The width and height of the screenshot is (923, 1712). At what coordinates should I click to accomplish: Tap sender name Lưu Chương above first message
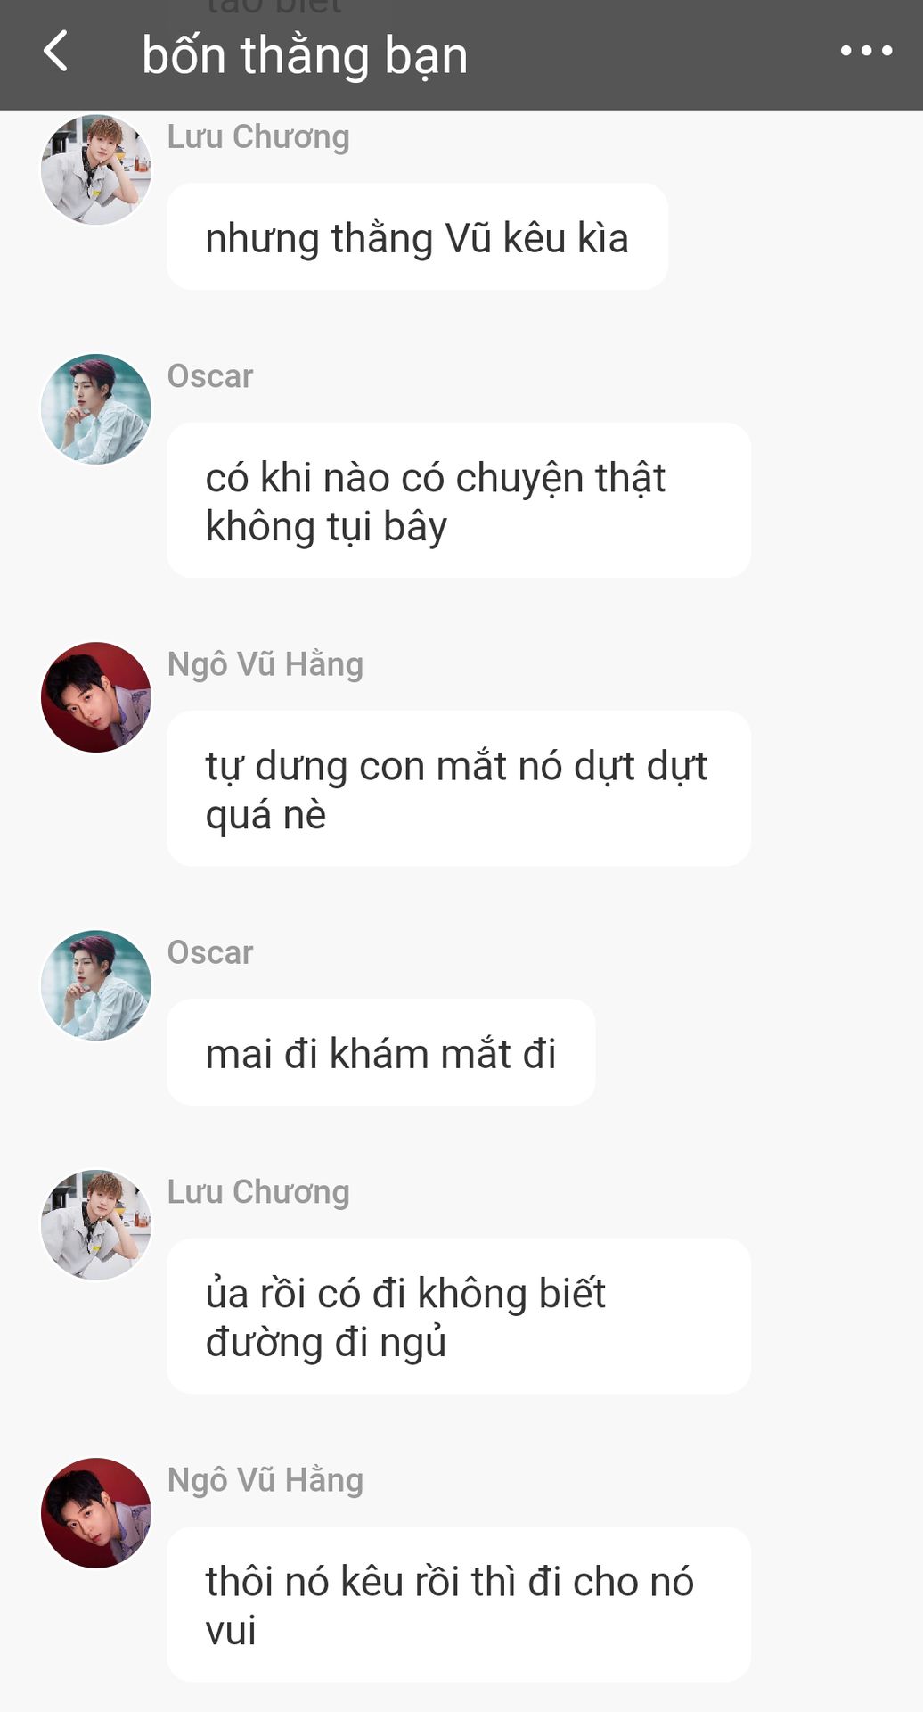[x=258, y=137]
